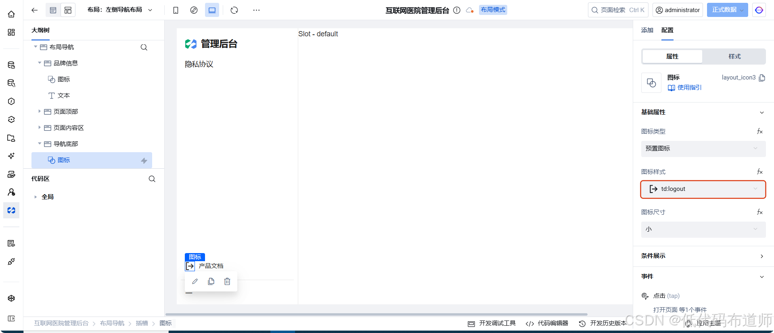Image resolution: width=774 pixels, height=333 pixels.
Task: Click 隐私协议 text on canvas
Action: coord(199,64)
